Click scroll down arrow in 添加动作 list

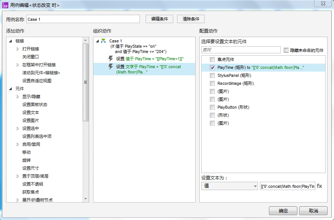click(85, 199)
